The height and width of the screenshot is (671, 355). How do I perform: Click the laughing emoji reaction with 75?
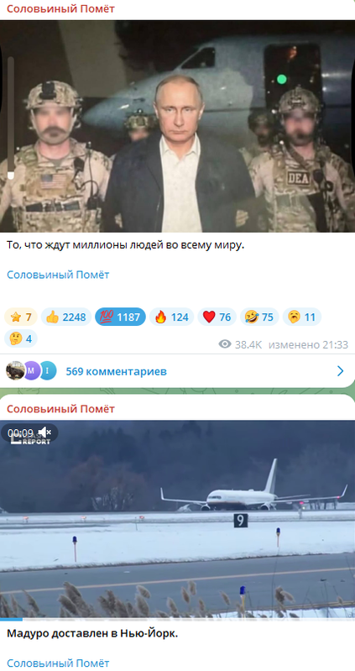pyautogui.click(x=259, y=317)
